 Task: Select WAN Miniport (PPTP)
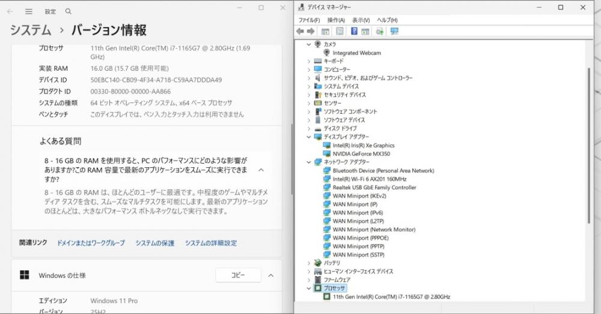point(358,246)
